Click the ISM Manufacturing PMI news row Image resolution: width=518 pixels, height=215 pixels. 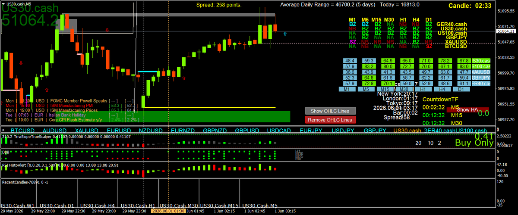point(71,105)
